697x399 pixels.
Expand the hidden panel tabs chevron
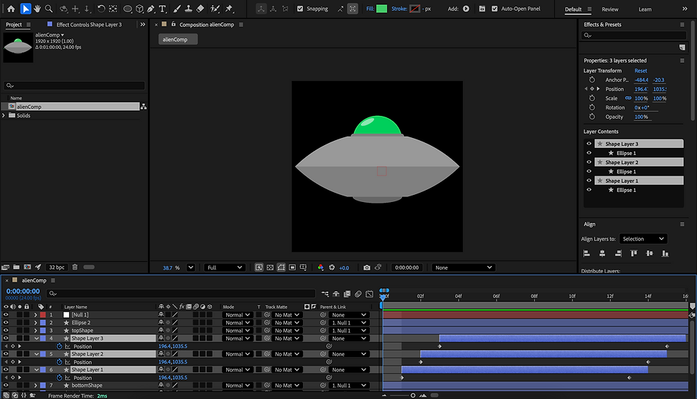pyautogui.click(x=143, y=24)
